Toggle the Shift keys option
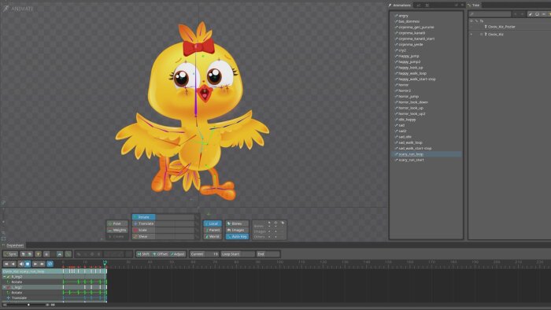The image size is (551, 310). pyautogui.click(x=143, y=254)
